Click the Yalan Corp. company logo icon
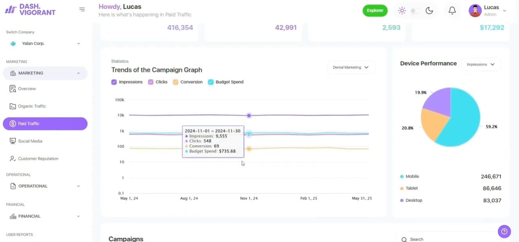The height and width of the screenshot is (242, 519). tap(13, 44)
